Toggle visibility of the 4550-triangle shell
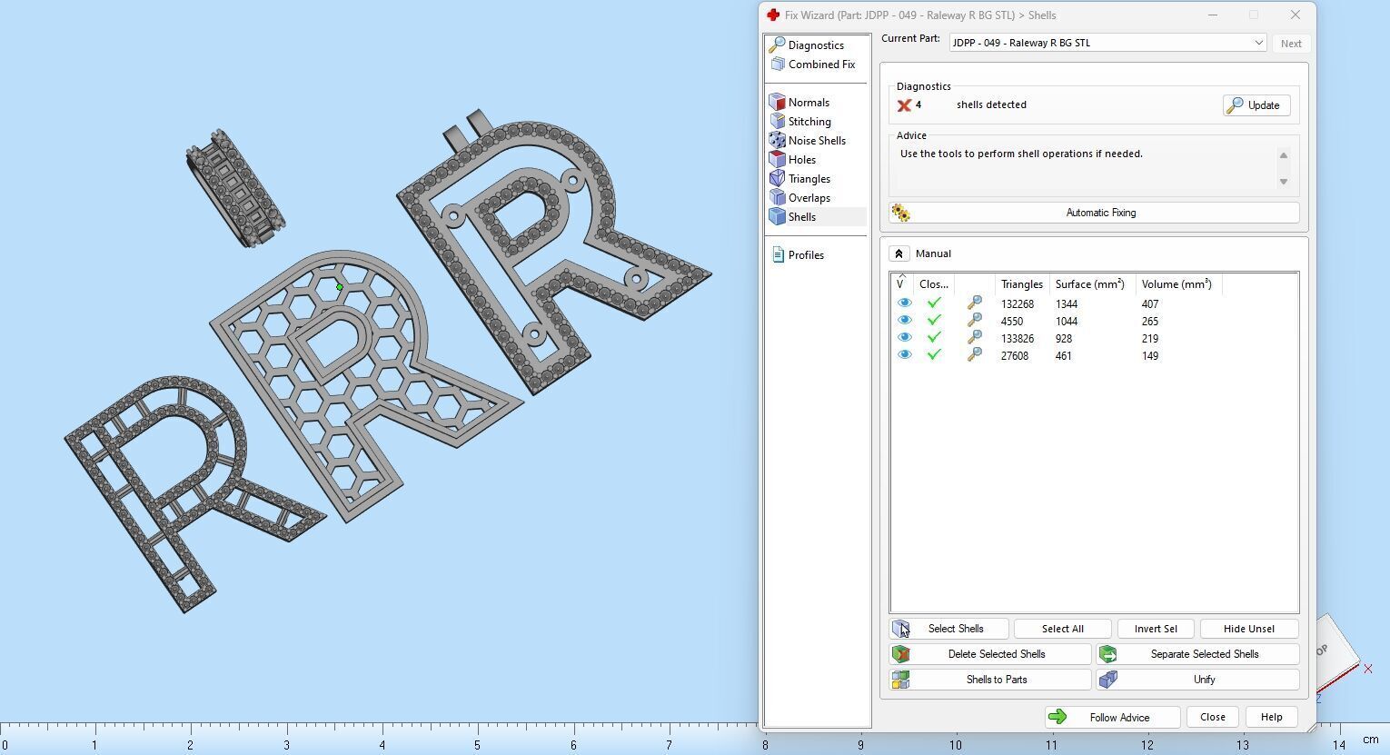1390x755 pixels. tap(904, 321)
